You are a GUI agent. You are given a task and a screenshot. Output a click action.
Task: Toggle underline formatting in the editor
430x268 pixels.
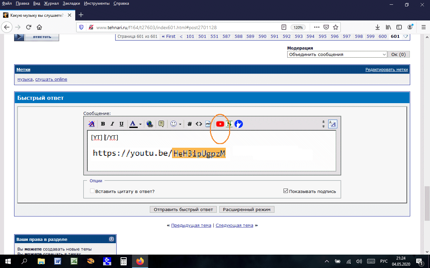[122, 124]
